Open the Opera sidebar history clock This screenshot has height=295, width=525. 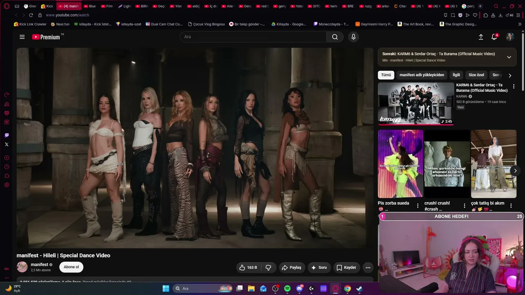point(7,167)
